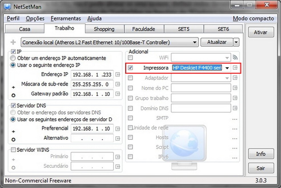Click the fetch-current icon beside Domínio DNS

[x=235, y=108]
